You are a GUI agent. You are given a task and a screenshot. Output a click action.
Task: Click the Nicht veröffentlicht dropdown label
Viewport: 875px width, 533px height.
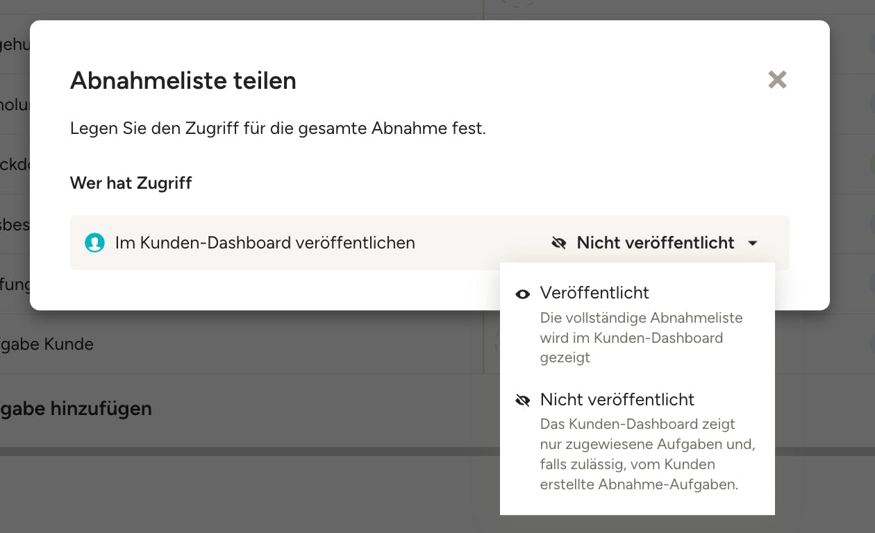coord(655,243)
